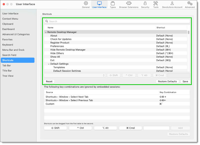Viewport: 200px width, 145px height.
Task: Select the Hide Others row
Action: [x=116, y=53]
